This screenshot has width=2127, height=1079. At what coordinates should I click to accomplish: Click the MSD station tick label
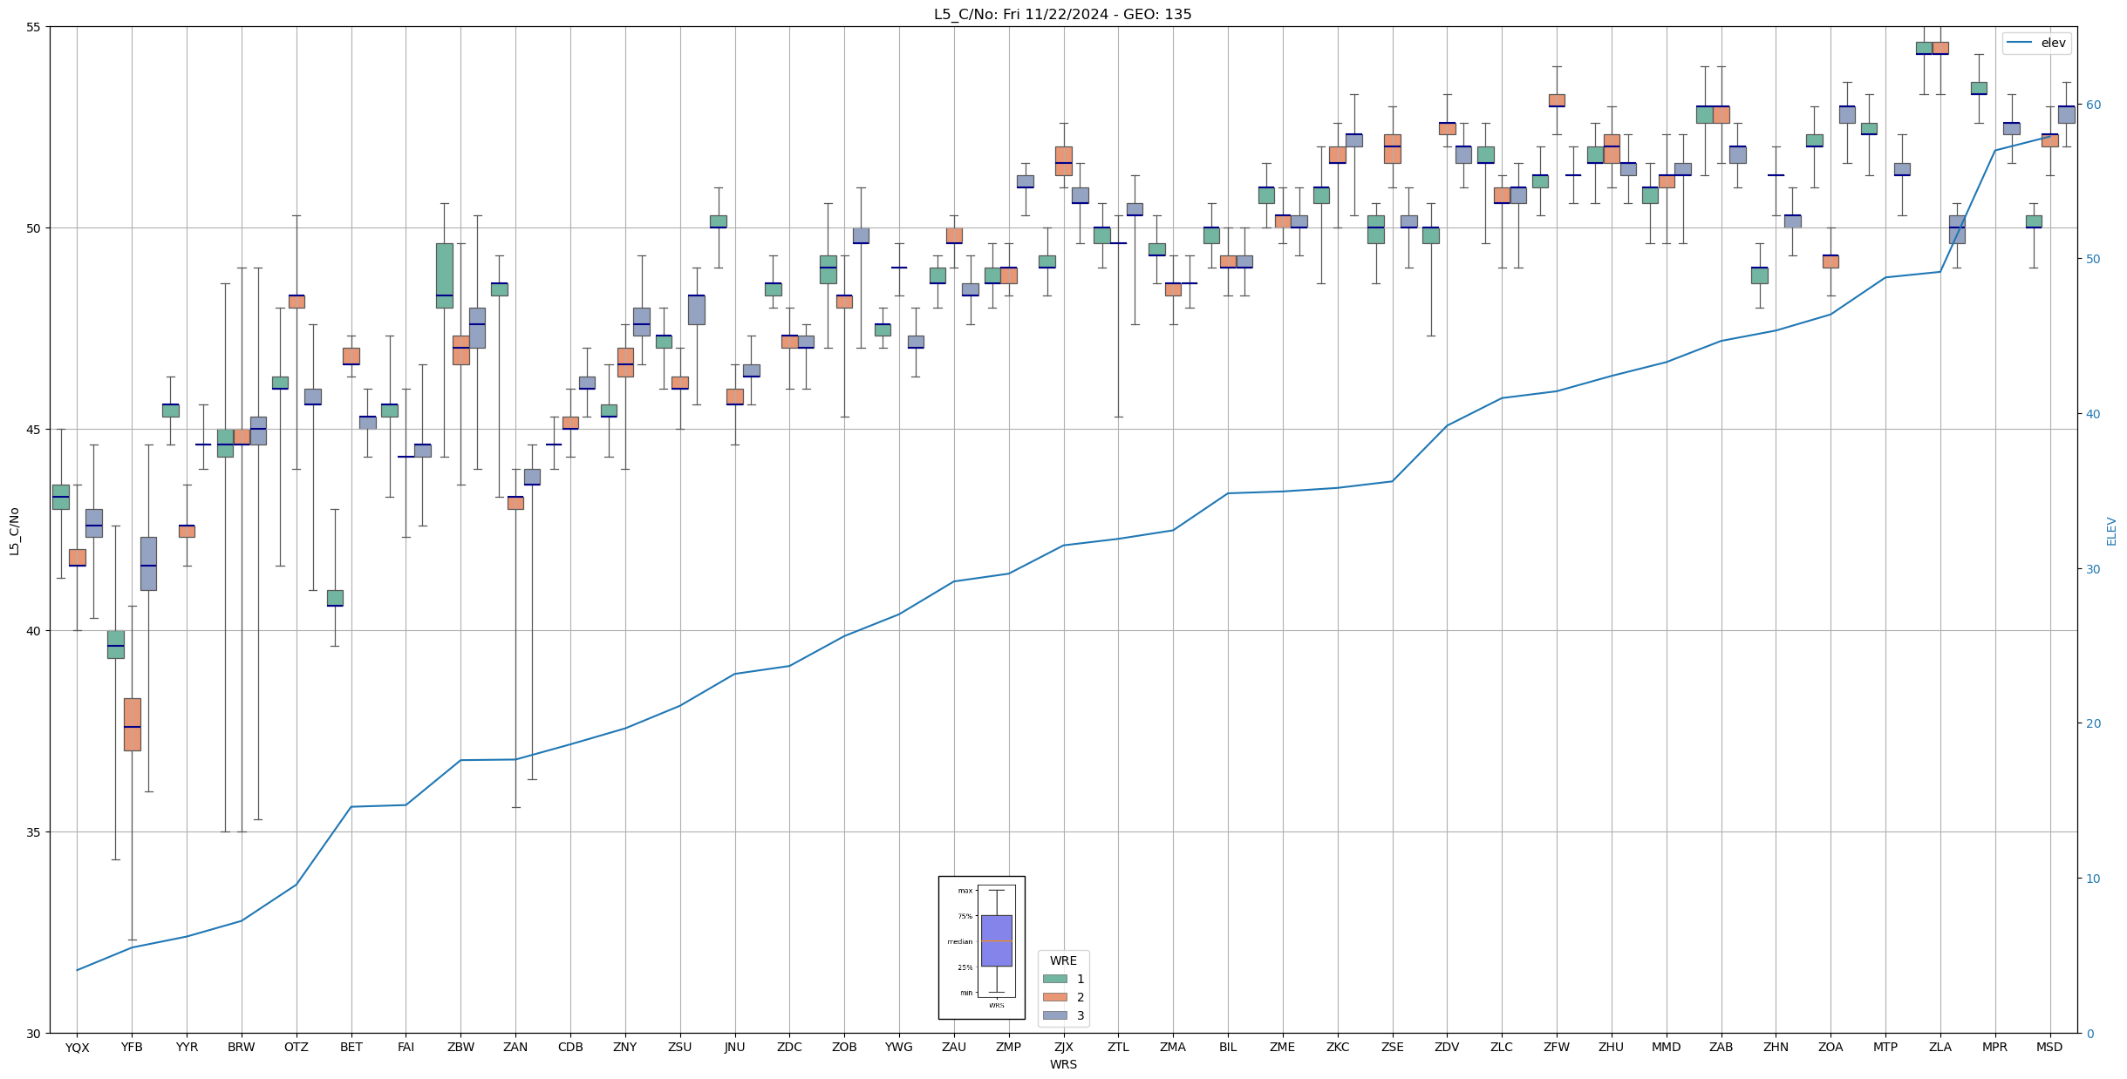pyautogui.click(x=2049, y=1048)
